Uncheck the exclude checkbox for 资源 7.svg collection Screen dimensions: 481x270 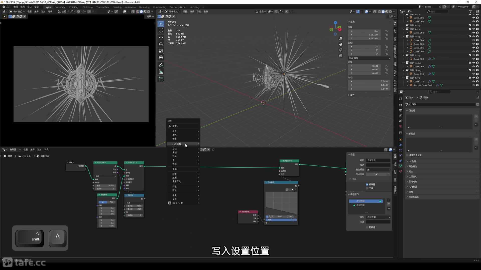[x=470, y=36]
